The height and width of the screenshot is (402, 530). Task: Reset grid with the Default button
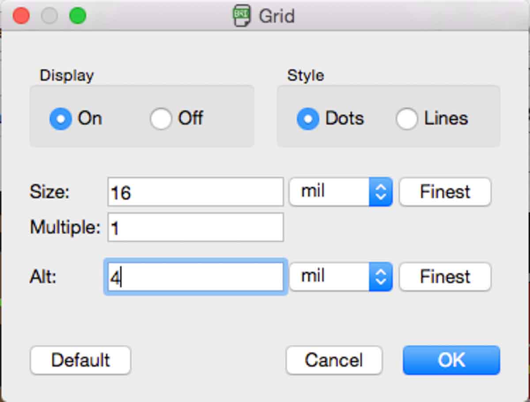(x=80, y=360)
